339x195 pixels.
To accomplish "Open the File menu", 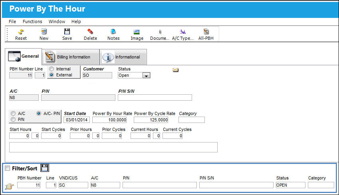I will (x=12, y=21).
